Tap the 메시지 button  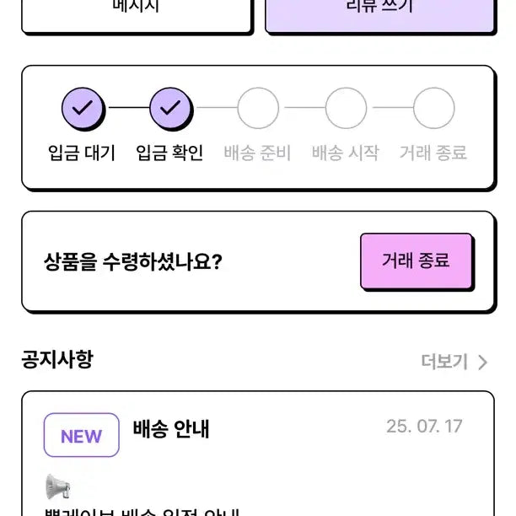coord(137,10)
